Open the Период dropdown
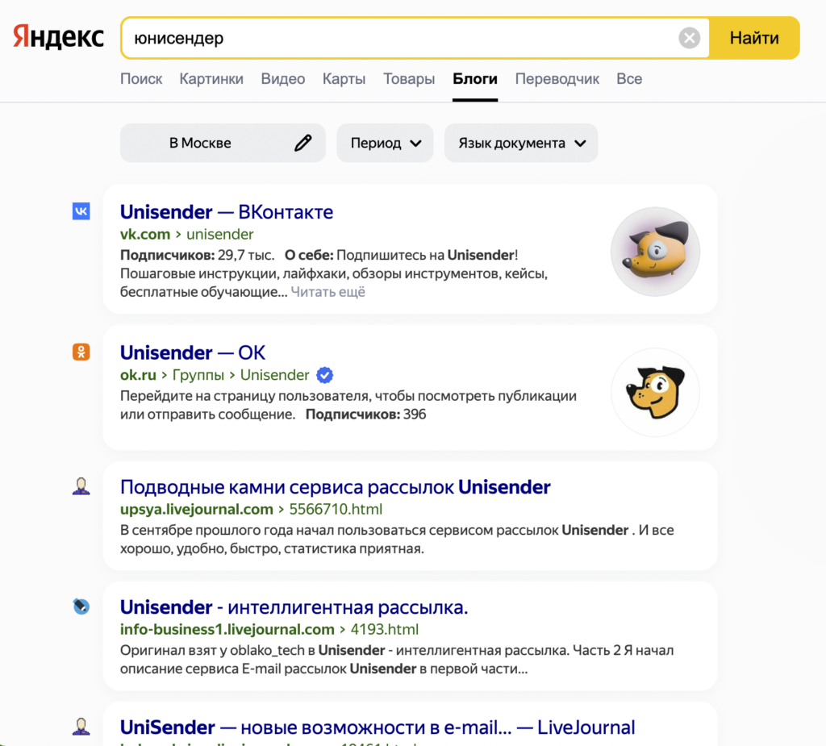 385,142
